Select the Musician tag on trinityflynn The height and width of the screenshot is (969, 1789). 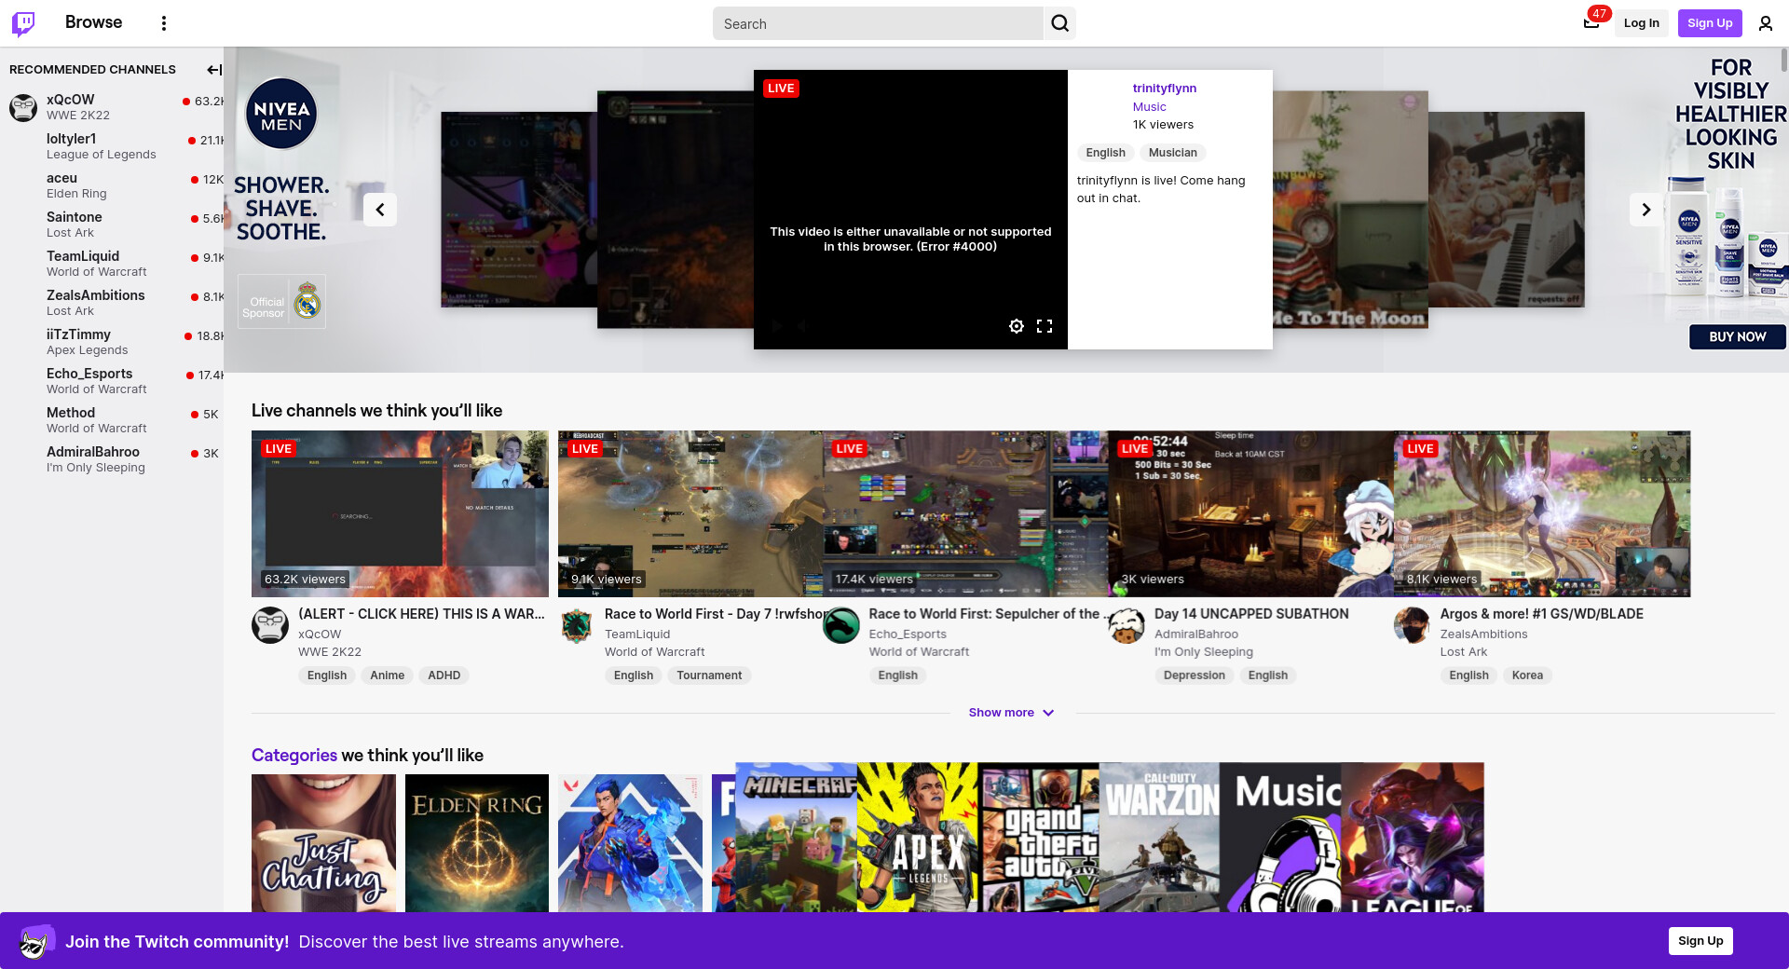pyautogui.click(x=1172, y=153)
